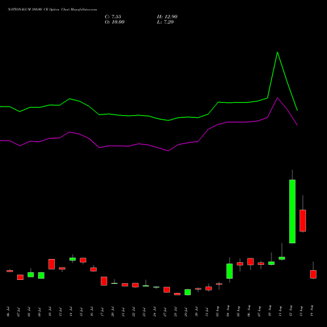Click the '07 Jul' date axis label

tap(19, 311)
